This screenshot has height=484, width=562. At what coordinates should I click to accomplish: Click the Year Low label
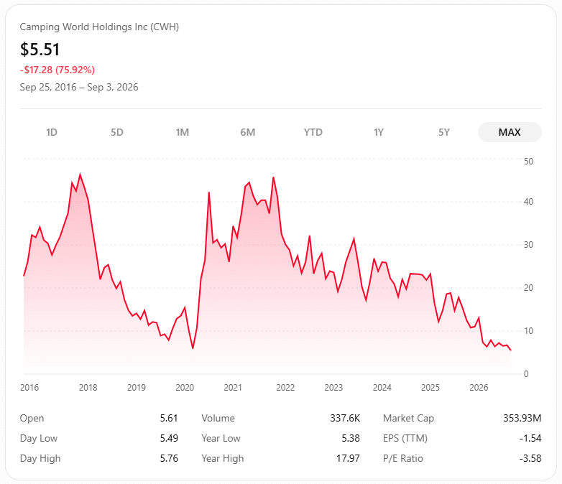pyautogui.click(x=221, y=438)
